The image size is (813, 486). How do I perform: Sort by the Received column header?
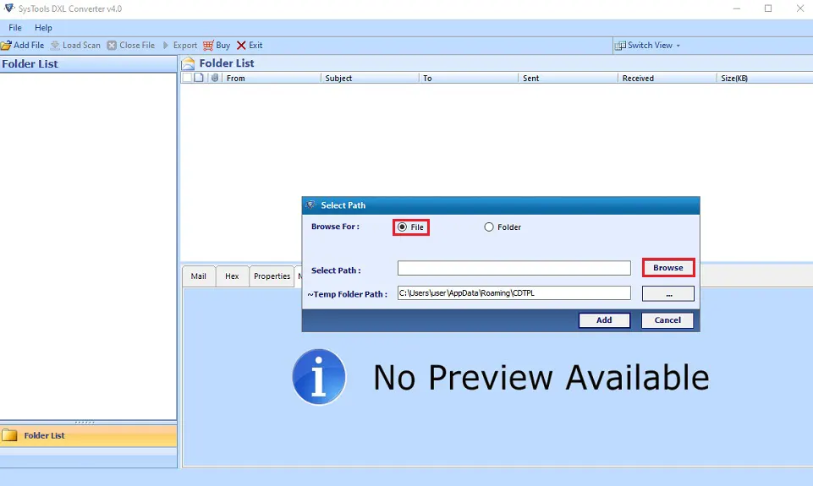(x=667, y=79)
